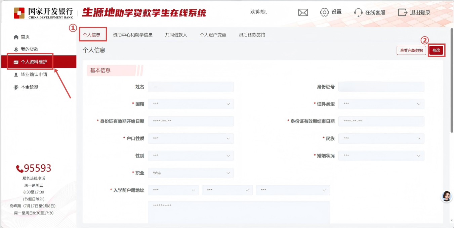Open second 入学前户籍地址 city dropdown
Viewport: 454px width, 228px height.
tap(228, 190)
